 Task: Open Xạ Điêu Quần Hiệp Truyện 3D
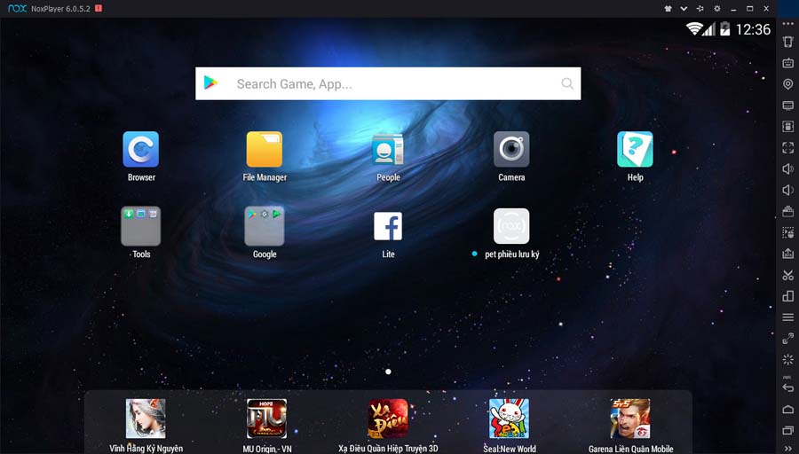pyautogui.click(x=388, y=419)
